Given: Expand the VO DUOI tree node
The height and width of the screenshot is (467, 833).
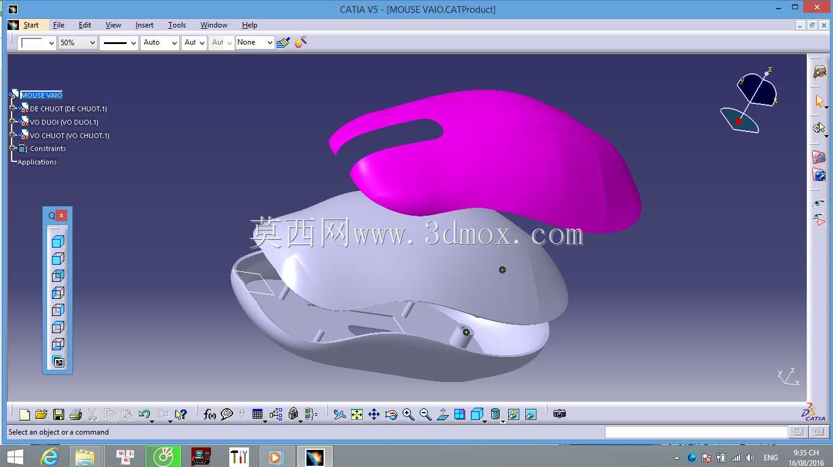Looking at the screenshot, I should 12,121.
